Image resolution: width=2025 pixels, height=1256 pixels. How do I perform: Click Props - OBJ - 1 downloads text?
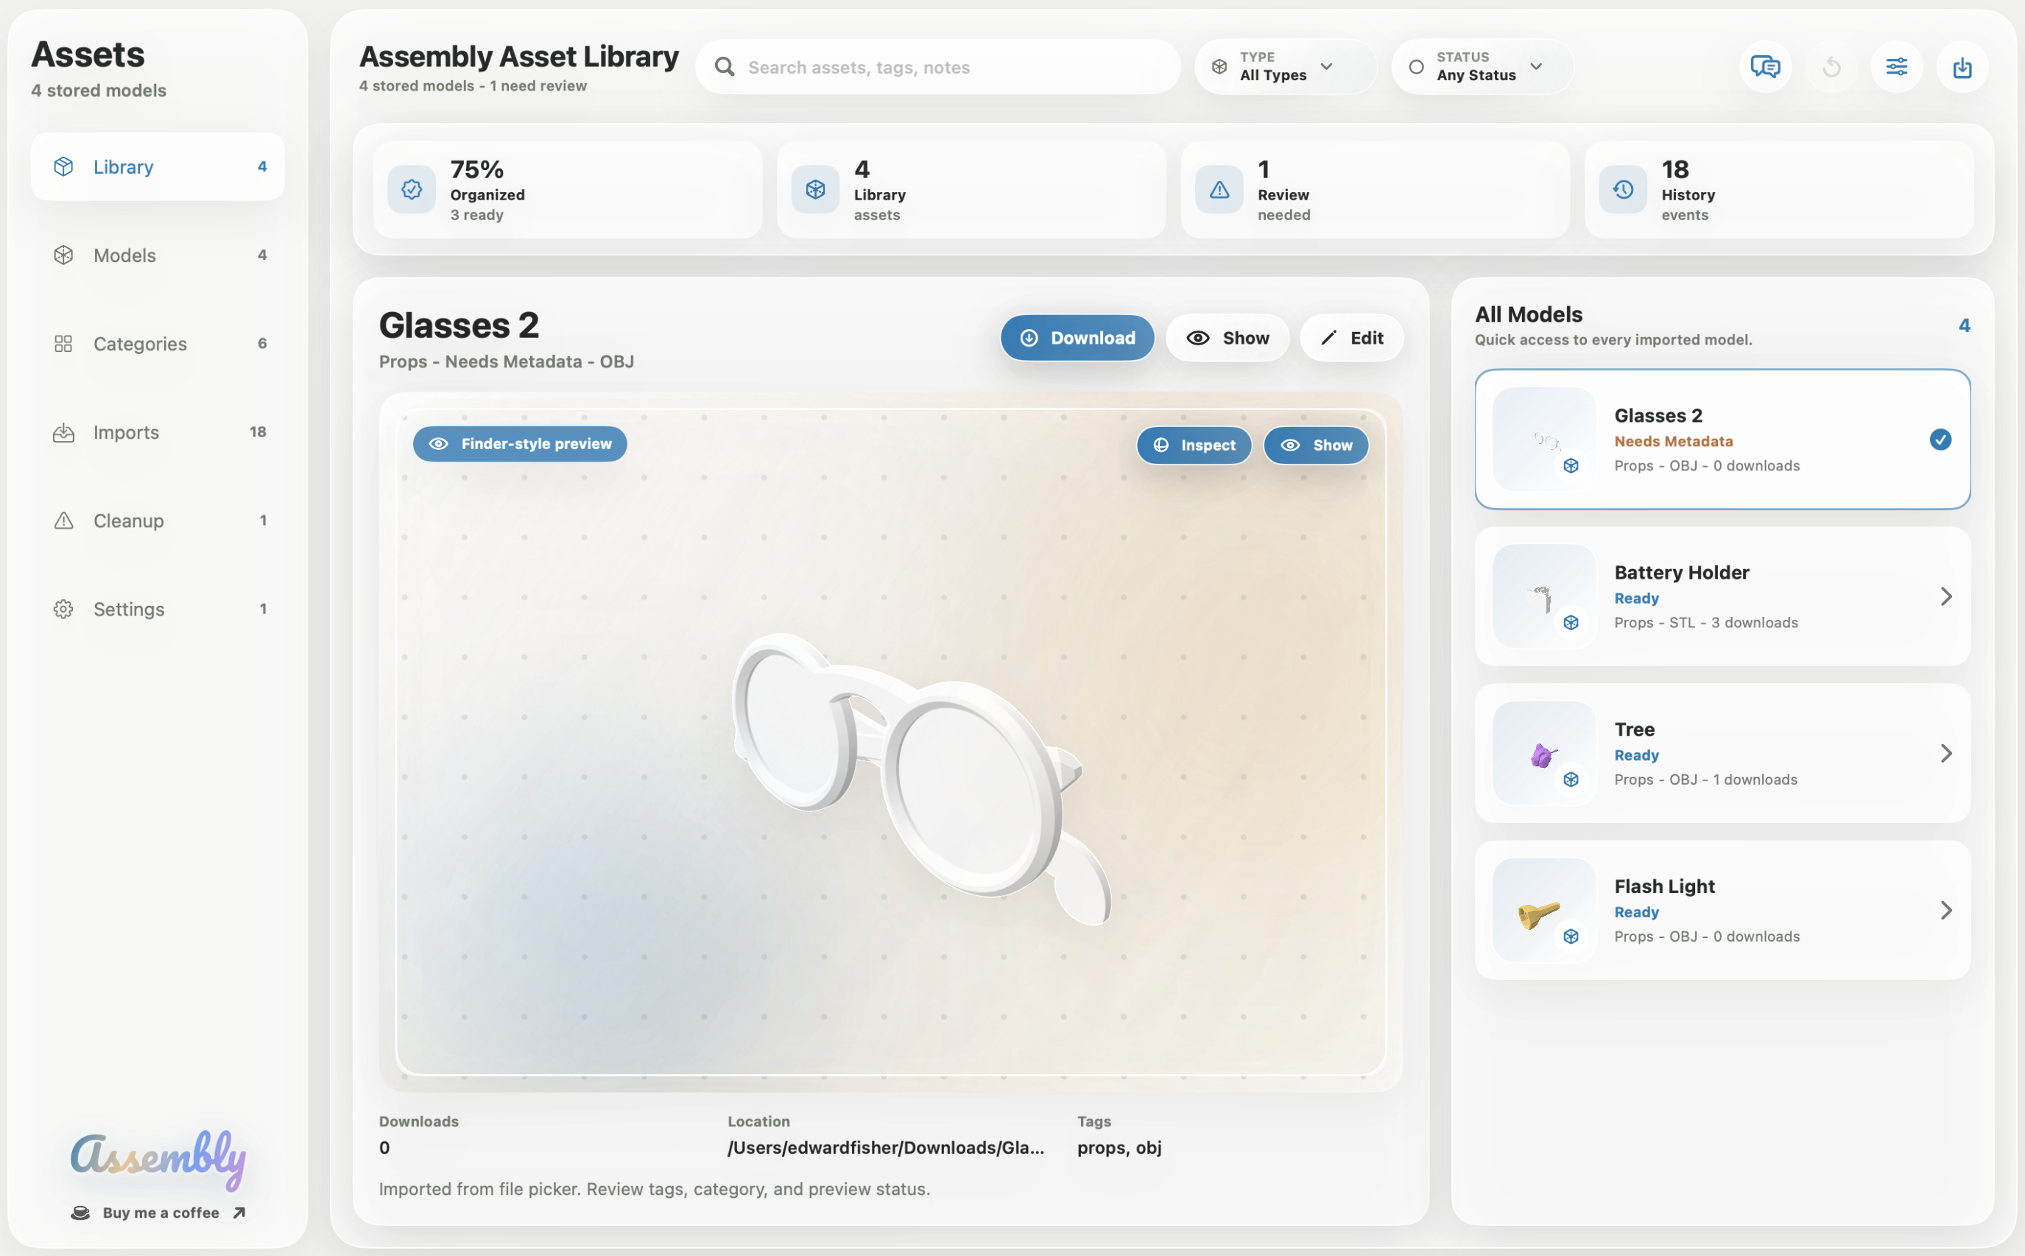(1705, 779)
